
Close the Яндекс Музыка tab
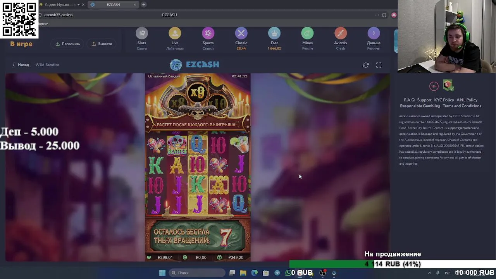[x=83, y=5]
